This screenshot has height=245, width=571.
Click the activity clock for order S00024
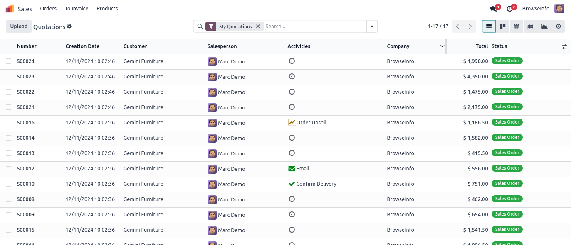click(x=292, y=61)
